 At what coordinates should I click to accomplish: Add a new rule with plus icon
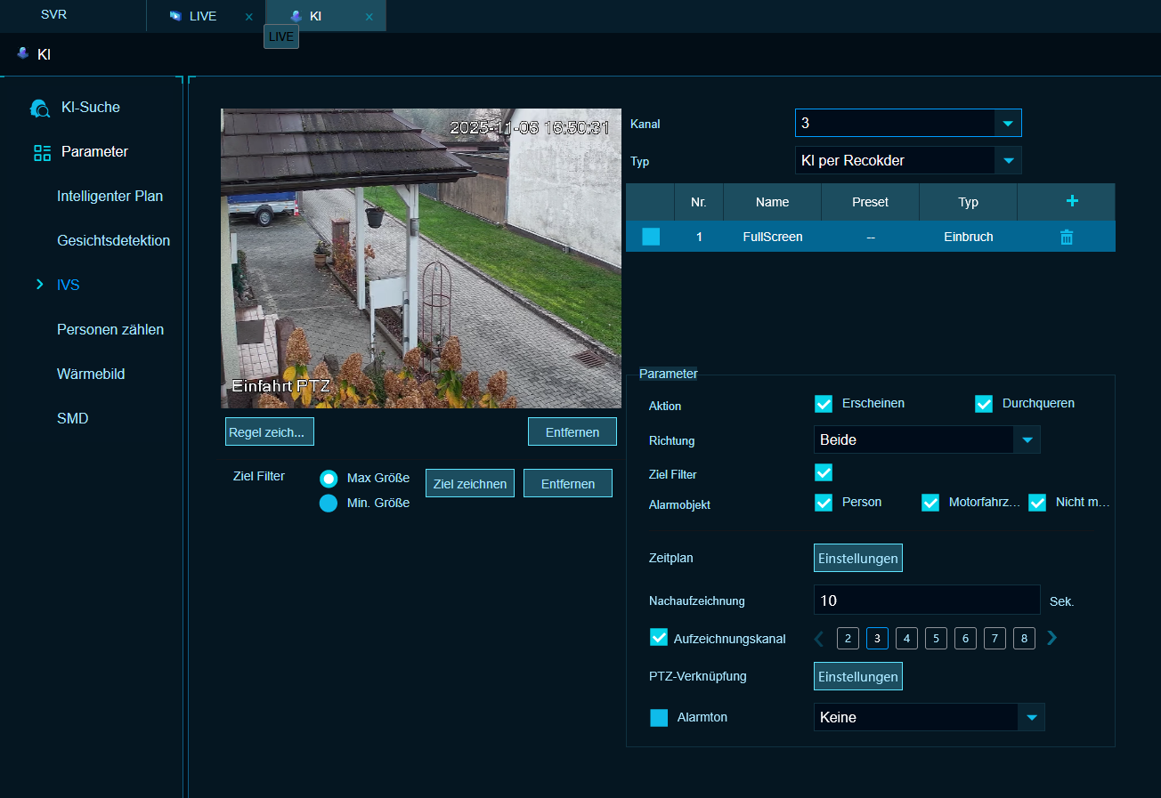[1072, 201]
